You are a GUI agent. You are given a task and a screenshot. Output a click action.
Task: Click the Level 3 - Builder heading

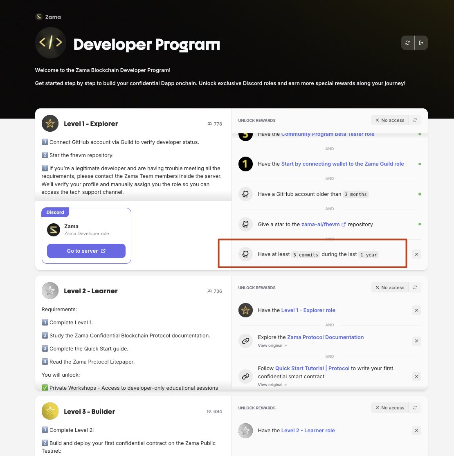(89, 411)
